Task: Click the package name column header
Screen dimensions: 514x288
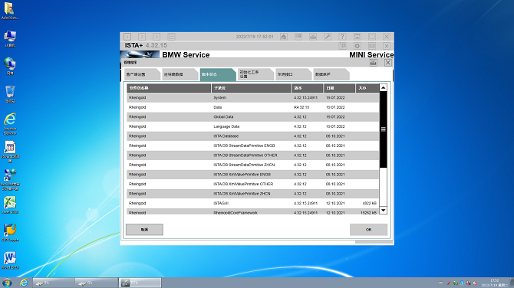Action: point(169,88)
